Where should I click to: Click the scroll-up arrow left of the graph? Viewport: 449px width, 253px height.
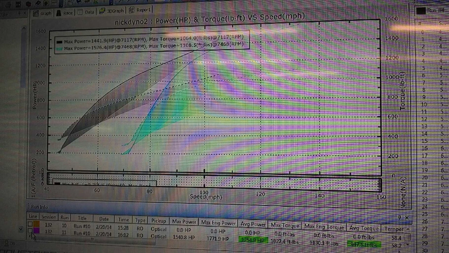point(24,28)
